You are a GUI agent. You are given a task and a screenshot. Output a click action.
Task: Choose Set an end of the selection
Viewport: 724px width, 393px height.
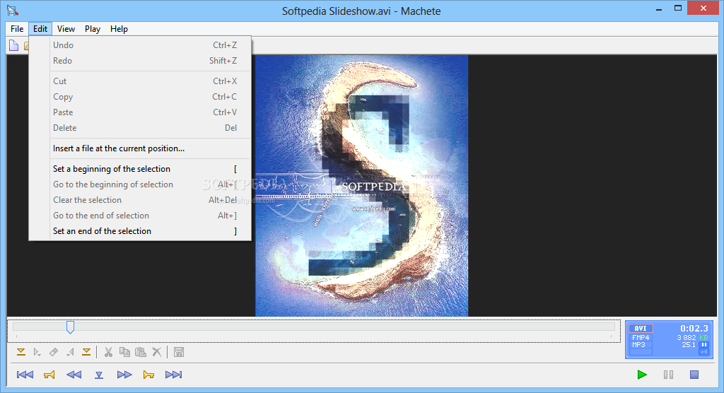point(141,231)
